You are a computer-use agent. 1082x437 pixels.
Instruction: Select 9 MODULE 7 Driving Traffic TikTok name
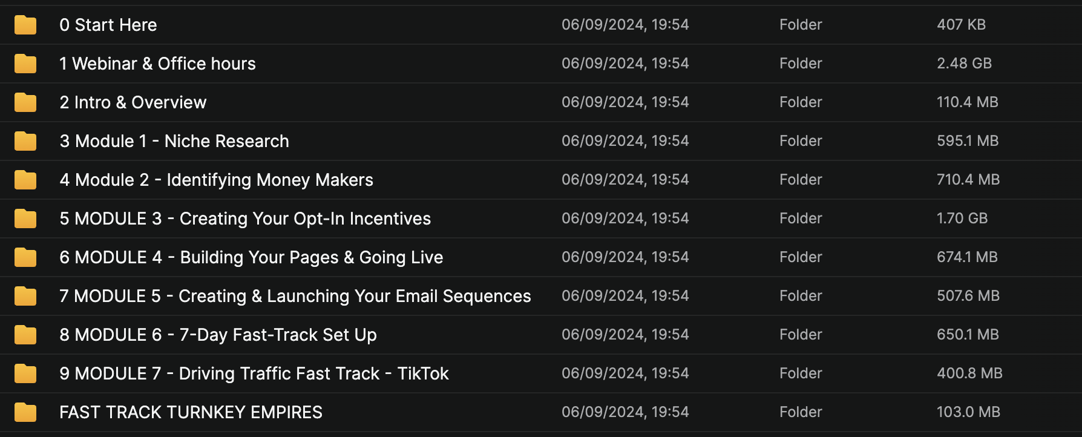pos(254,373)
